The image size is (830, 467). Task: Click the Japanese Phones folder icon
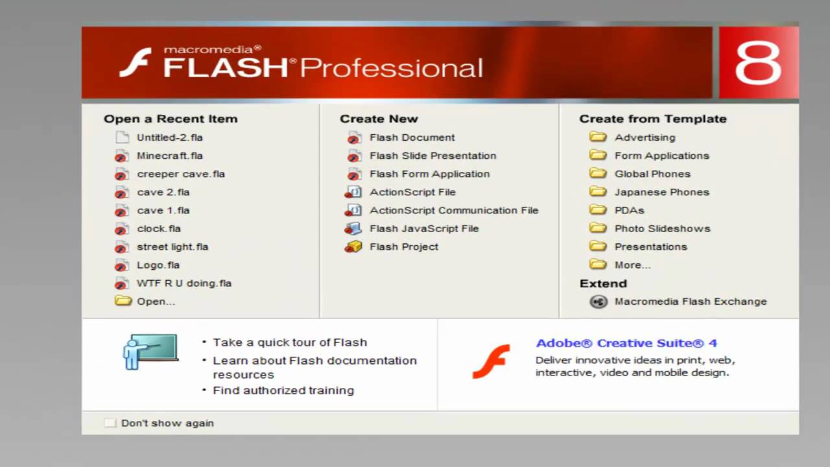[x=598, y=191]
